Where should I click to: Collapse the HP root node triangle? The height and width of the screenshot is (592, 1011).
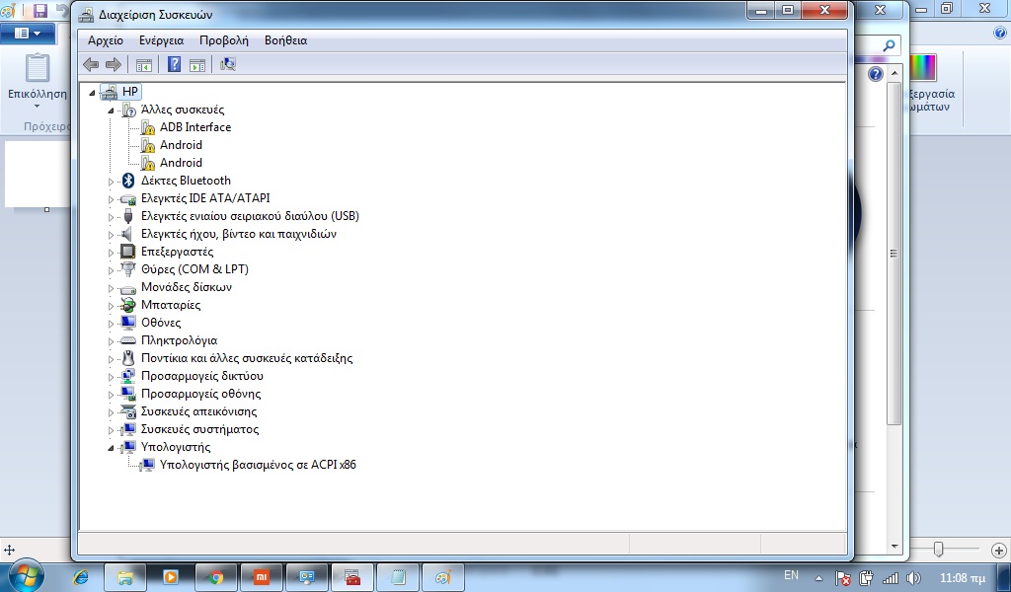click(x=92, y=93)
